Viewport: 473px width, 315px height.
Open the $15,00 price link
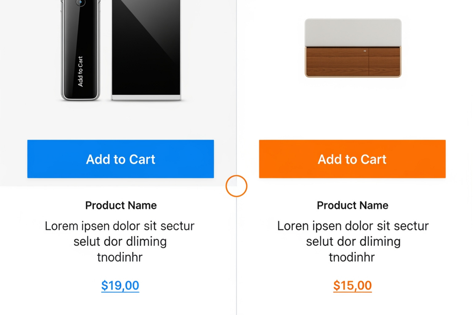coord(352,285)
